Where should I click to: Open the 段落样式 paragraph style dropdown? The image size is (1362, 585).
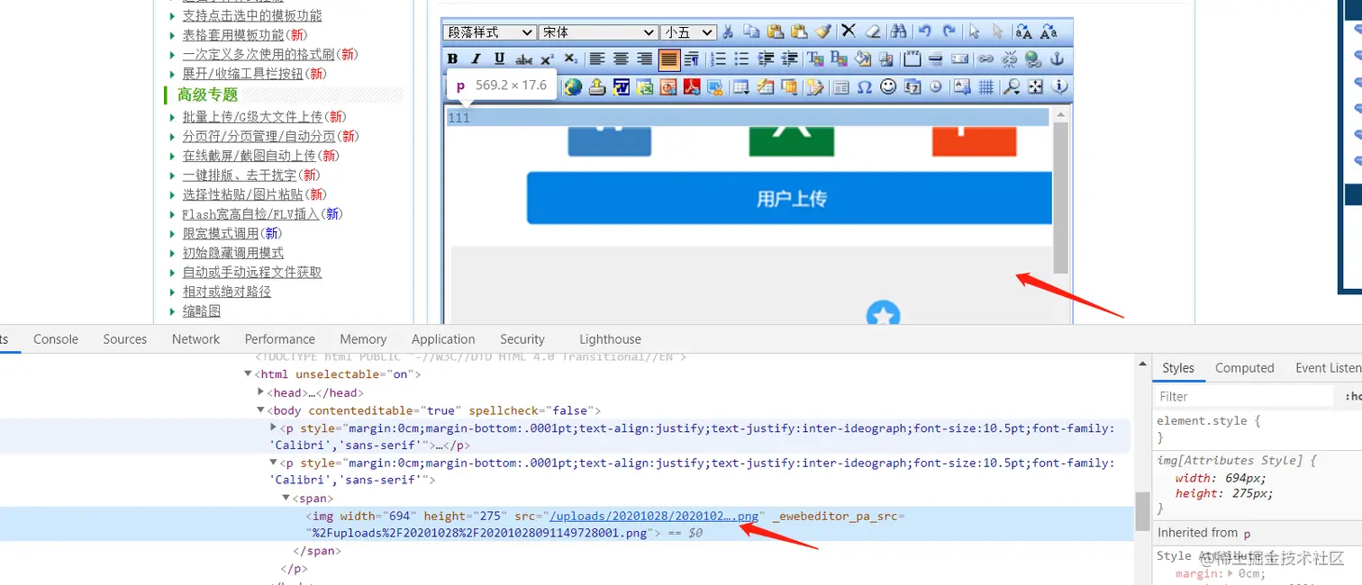click(x=489, y=32)
